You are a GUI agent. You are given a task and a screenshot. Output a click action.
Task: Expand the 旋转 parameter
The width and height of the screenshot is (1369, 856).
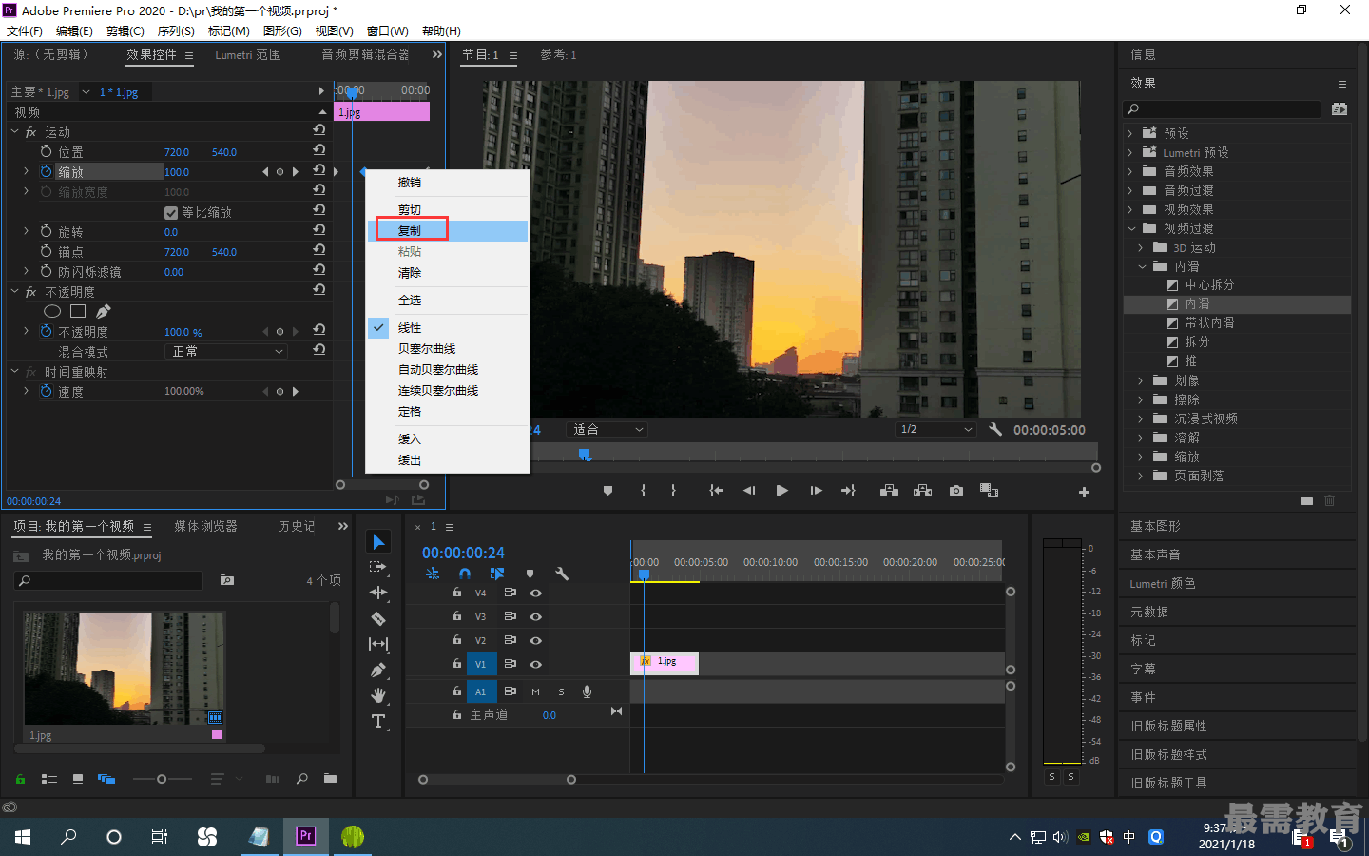pyautogui.click(x=26, y=231)
